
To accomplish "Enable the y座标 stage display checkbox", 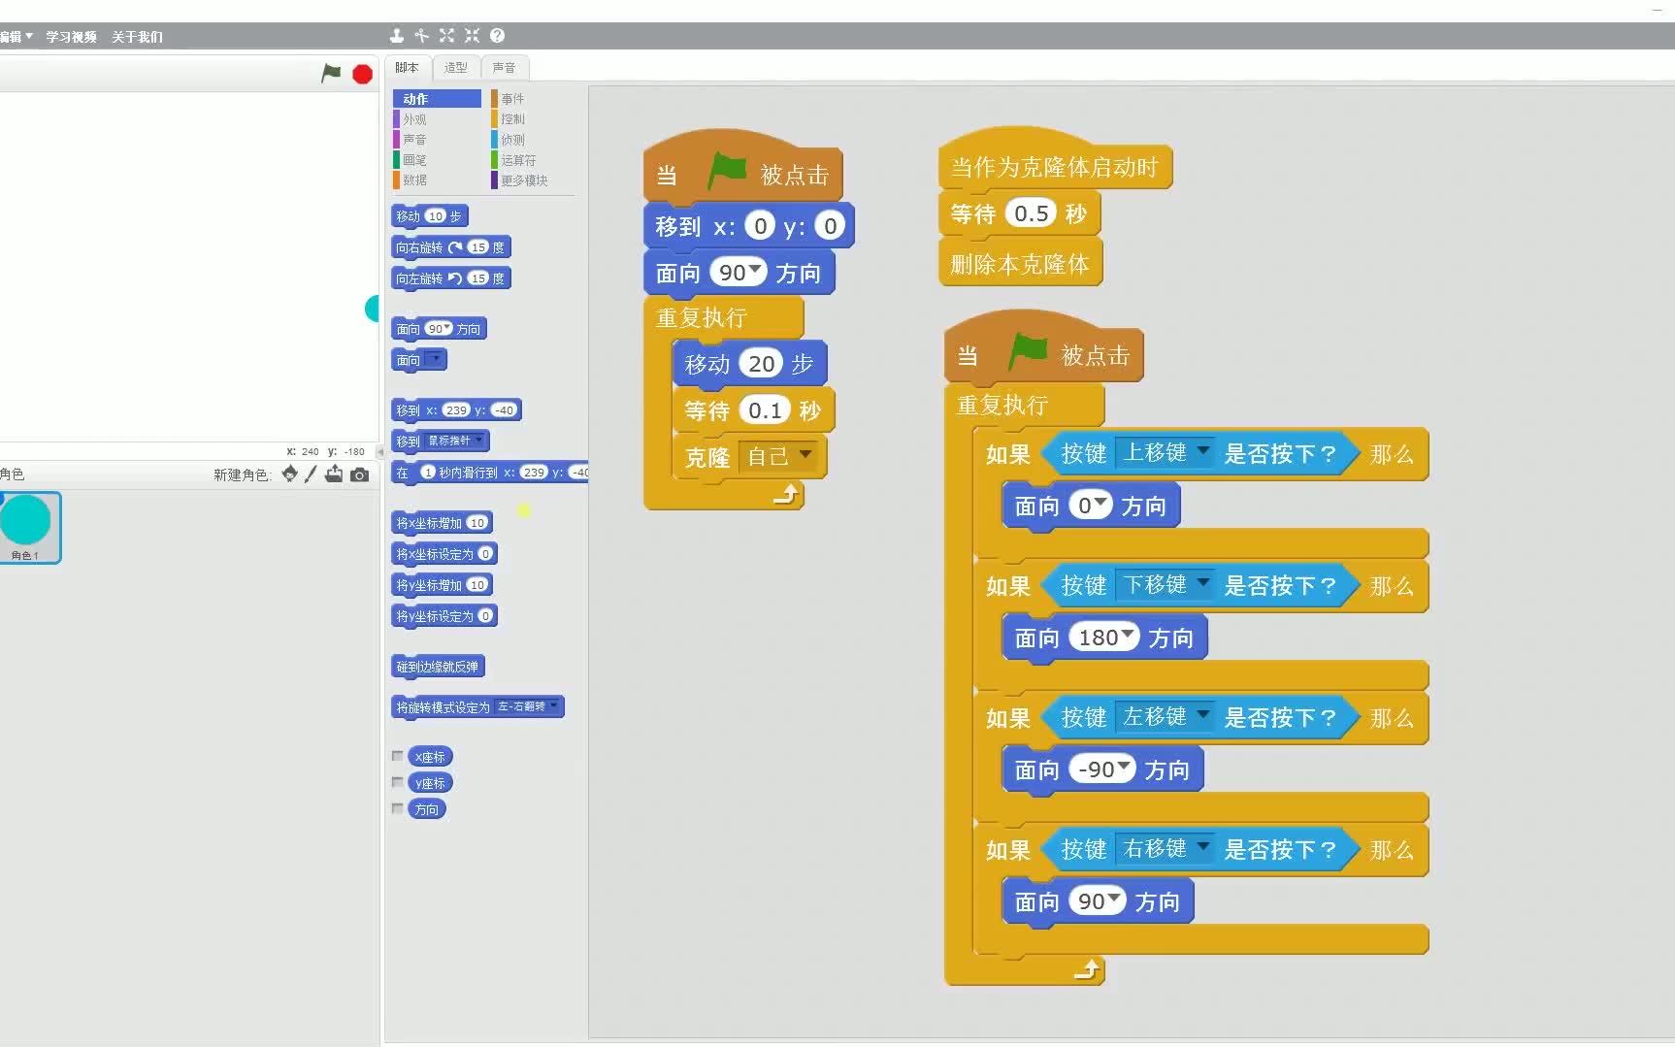I will [398, 782].
